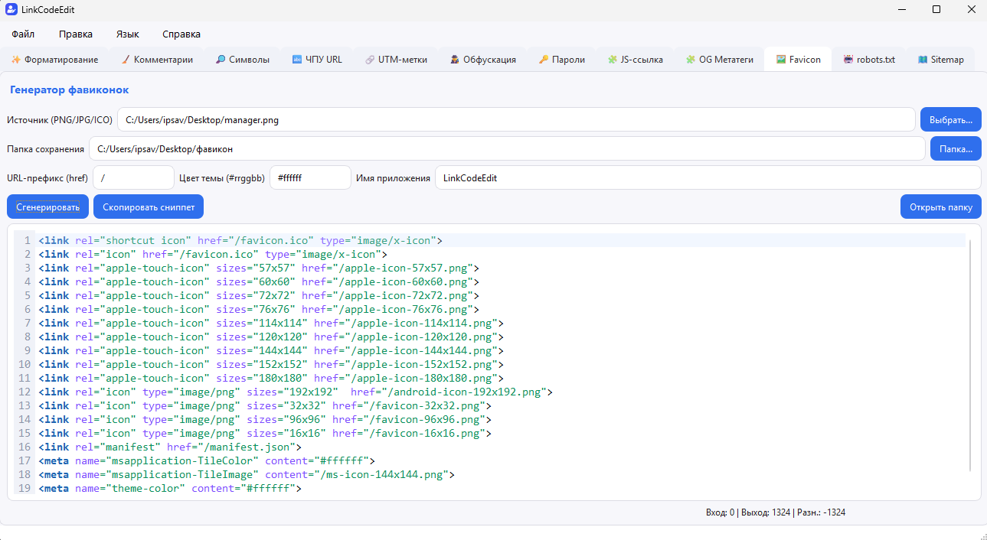Open the Правка menu
Viewport: 987px width, 540px height.
(76, 34)
